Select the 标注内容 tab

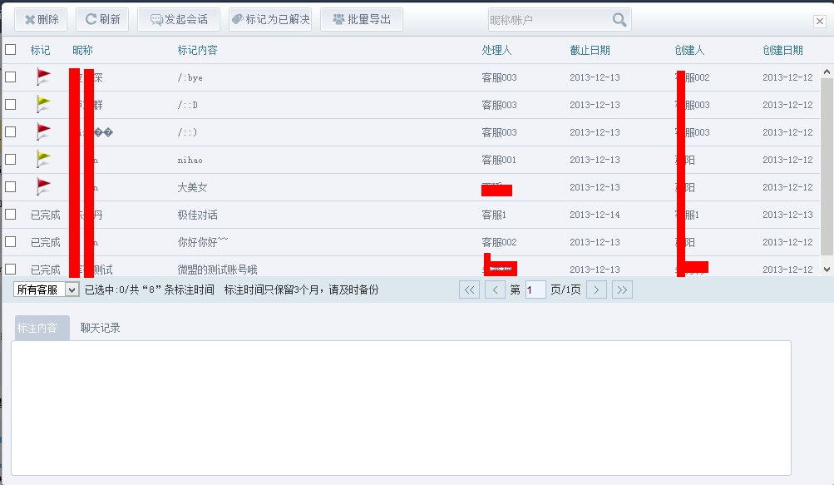(x=37, y=328)
